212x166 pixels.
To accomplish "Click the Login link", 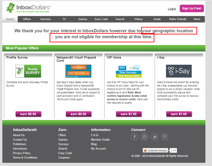I will click(172, 9).
